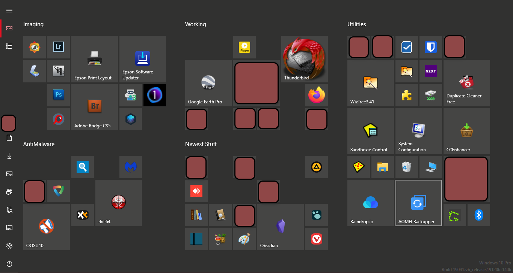Screen dimensions: 513x273
Task: Open the Bluetooth tile
Action: click(x=479, y=215)
